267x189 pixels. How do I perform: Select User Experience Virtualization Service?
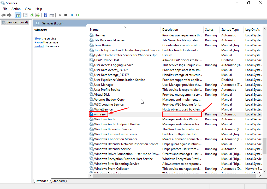coord(176,80)
